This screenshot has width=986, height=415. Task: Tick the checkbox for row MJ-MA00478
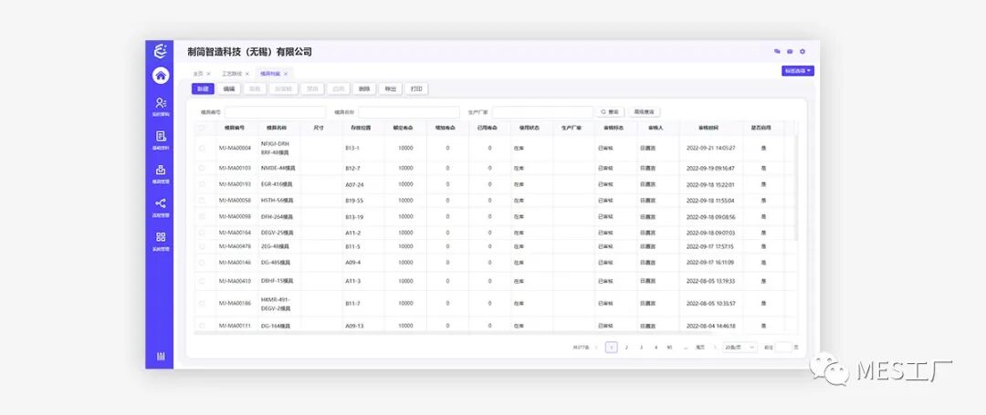click(202, 246)
